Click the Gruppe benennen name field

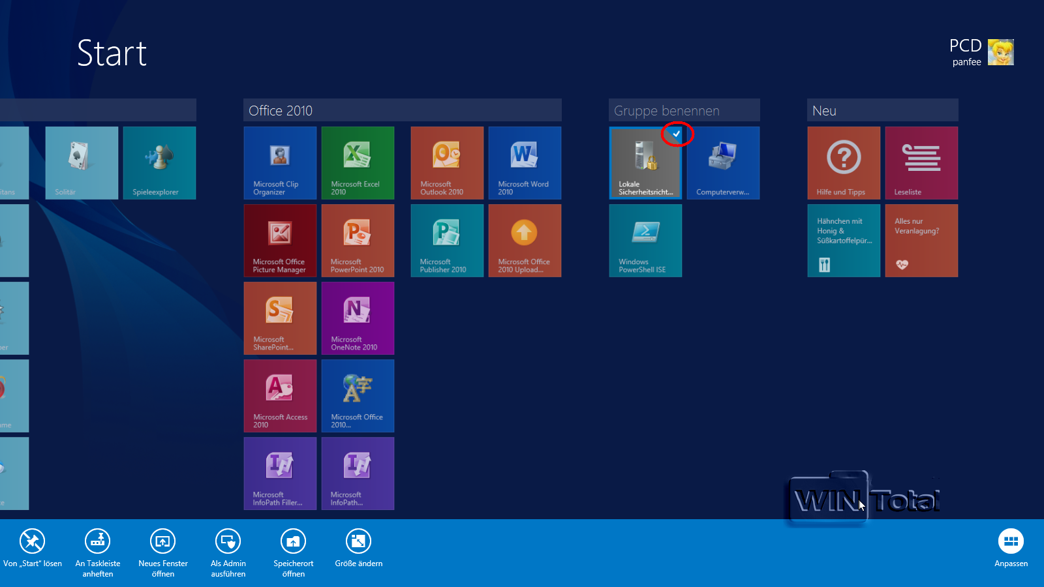click(684, 110)
